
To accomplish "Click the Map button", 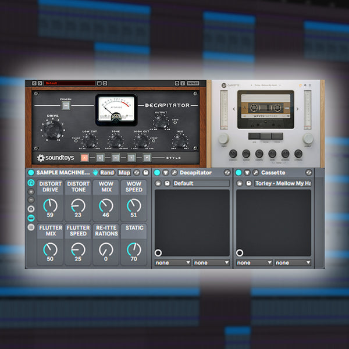I will [x=124, y=173].
